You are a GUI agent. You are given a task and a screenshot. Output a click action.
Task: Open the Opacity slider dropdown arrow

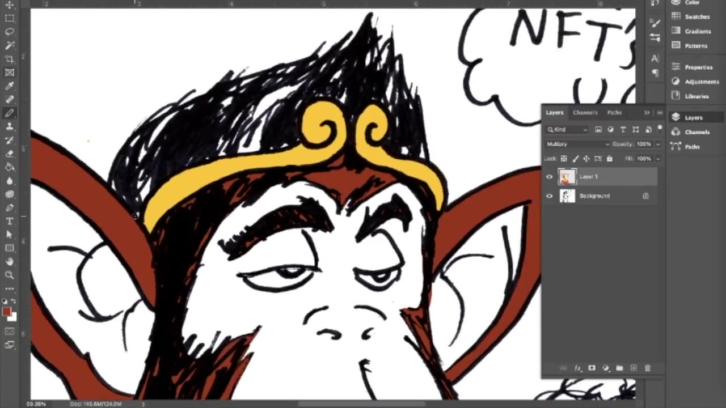(658, 144)
